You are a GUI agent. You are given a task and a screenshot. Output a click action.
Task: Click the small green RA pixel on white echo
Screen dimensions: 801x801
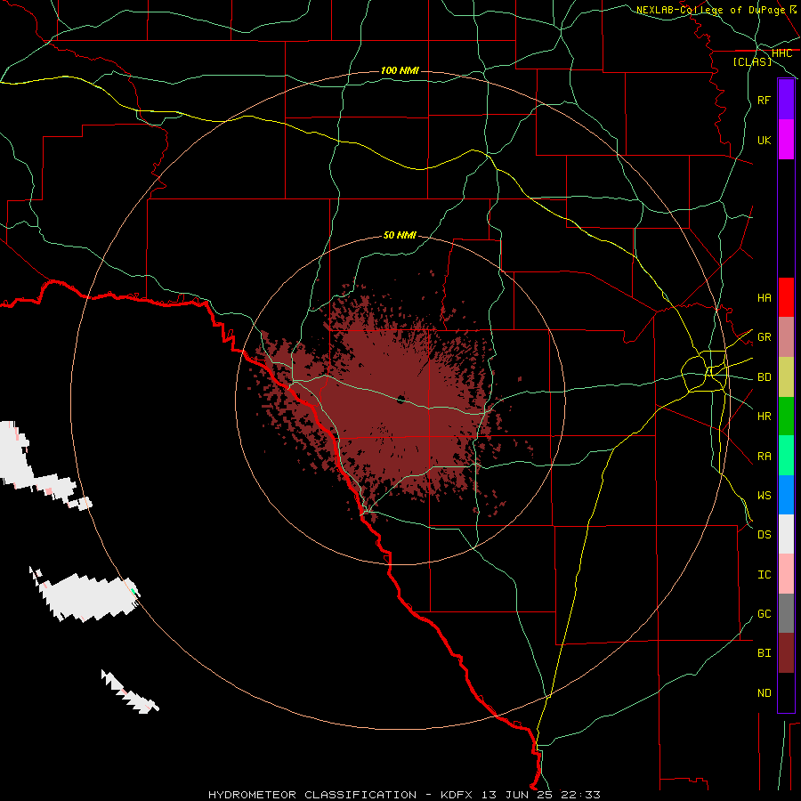(133, 591)
